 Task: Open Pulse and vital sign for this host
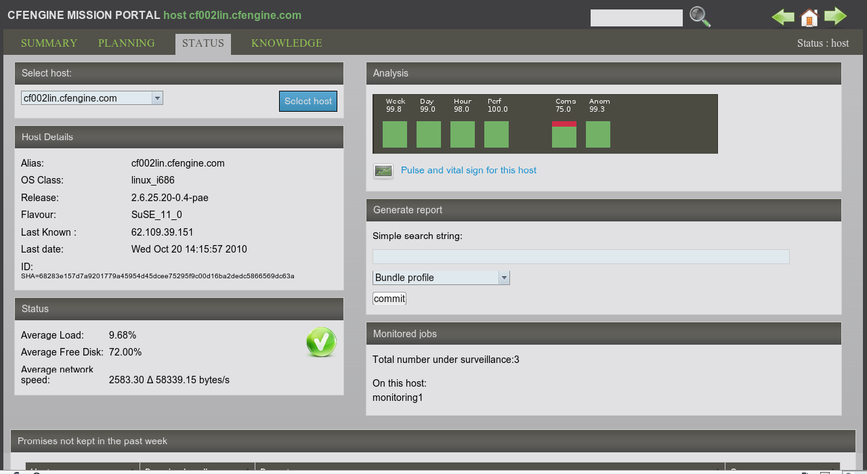[x=469, y=170]
